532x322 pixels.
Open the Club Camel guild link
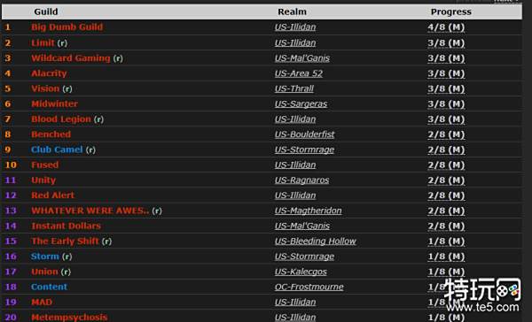[x=57, y=149]
